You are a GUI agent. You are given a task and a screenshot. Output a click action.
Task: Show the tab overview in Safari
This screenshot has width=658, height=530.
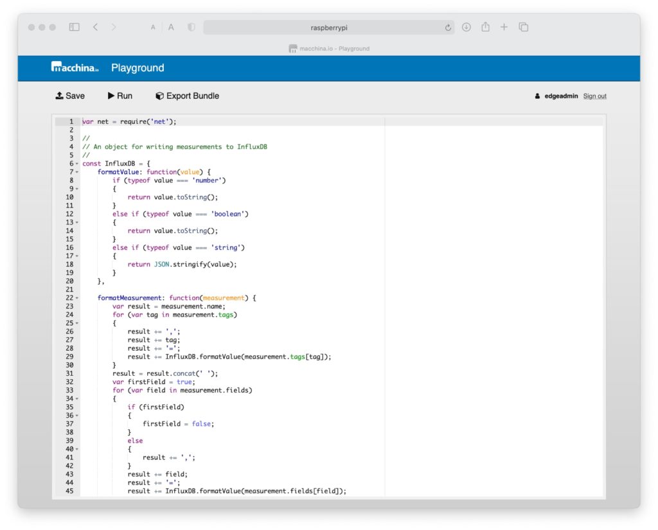[524, 27]
